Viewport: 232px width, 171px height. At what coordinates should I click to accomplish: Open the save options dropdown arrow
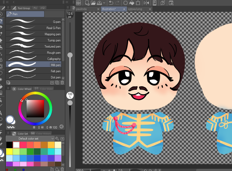[104, 3]
